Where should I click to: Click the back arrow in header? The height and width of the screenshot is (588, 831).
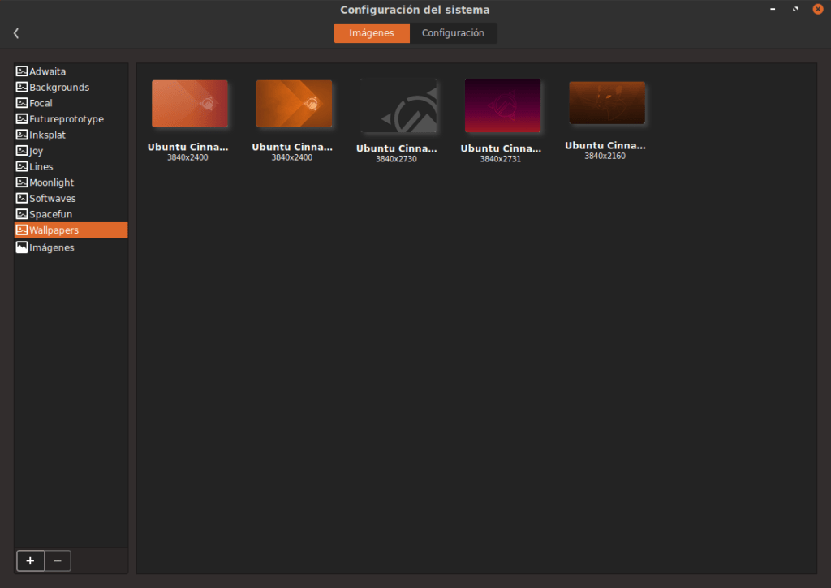point(16,33)
